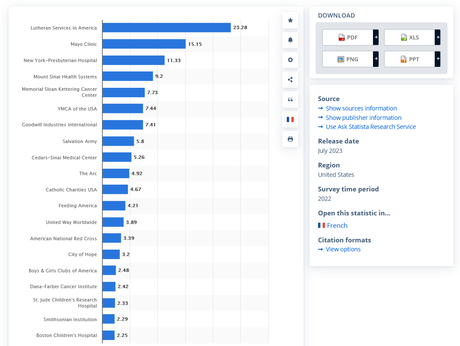Viewport: 460px width, 346px height.
Task: Click the YMCA of the USA bar
Action: click(123, 108)
